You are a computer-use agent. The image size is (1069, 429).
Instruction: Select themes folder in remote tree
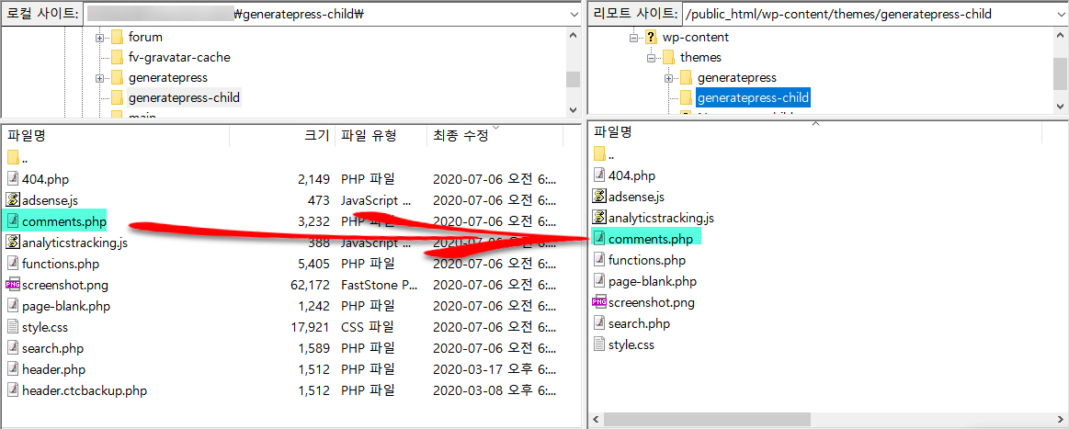point(700,57)
